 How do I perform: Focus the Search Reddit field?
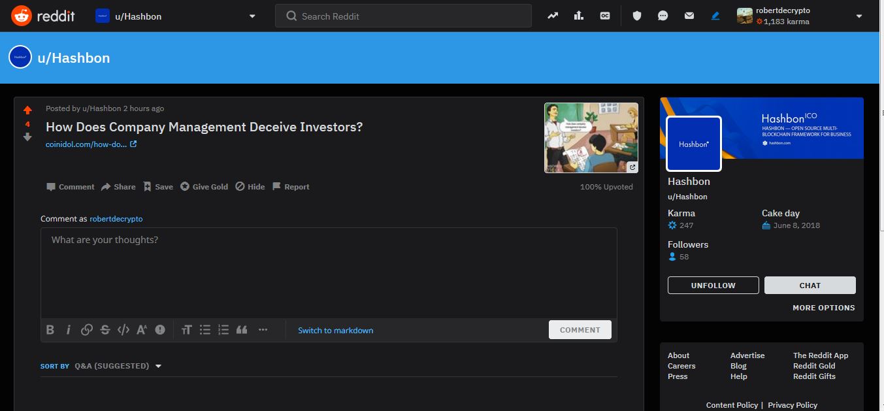403,16
